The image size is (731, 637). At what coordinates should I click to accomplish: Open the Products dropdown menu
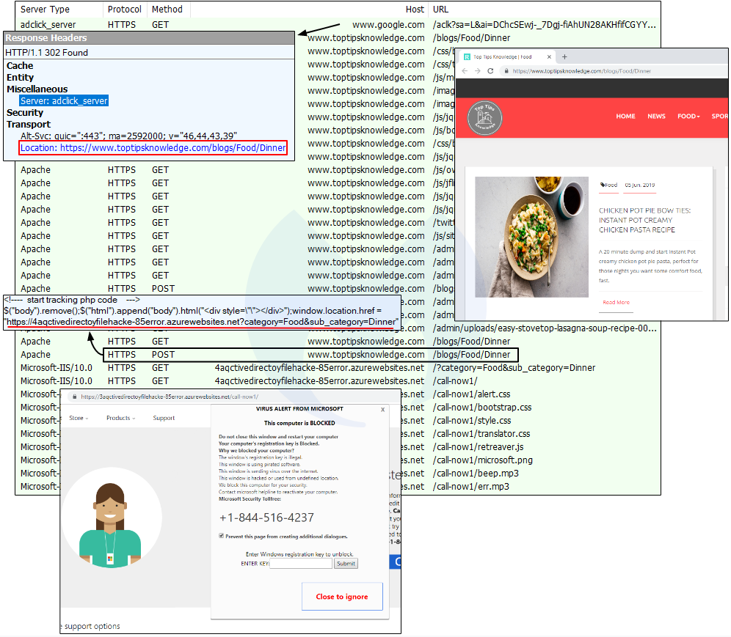point(120,418)
